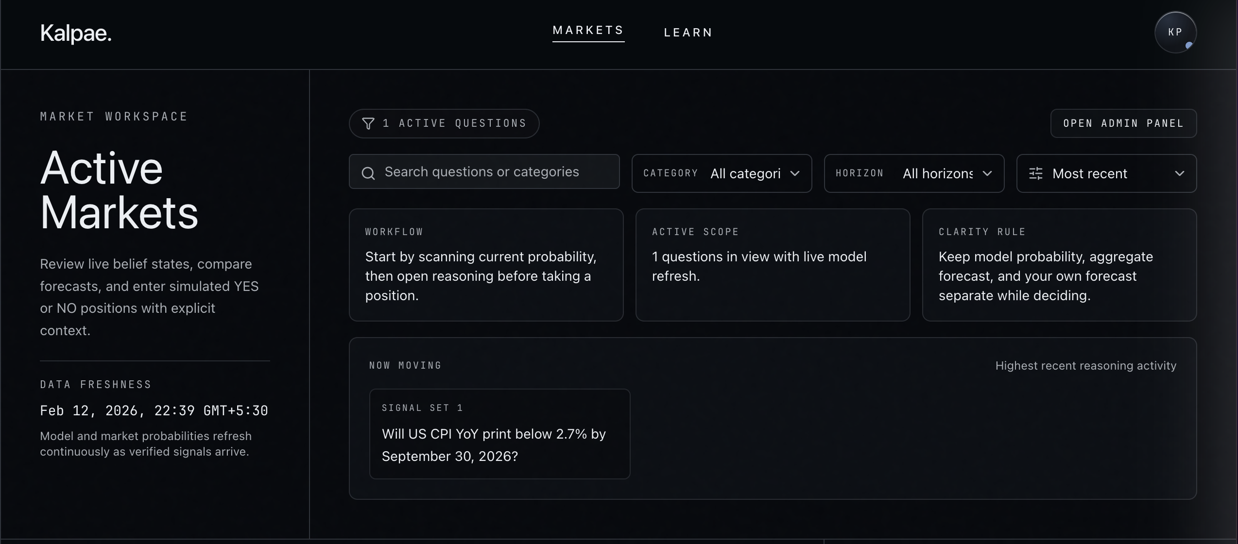Open the Most recent sort dropdown
This screenshot has height=544, width=1238.
point(1106,173)
